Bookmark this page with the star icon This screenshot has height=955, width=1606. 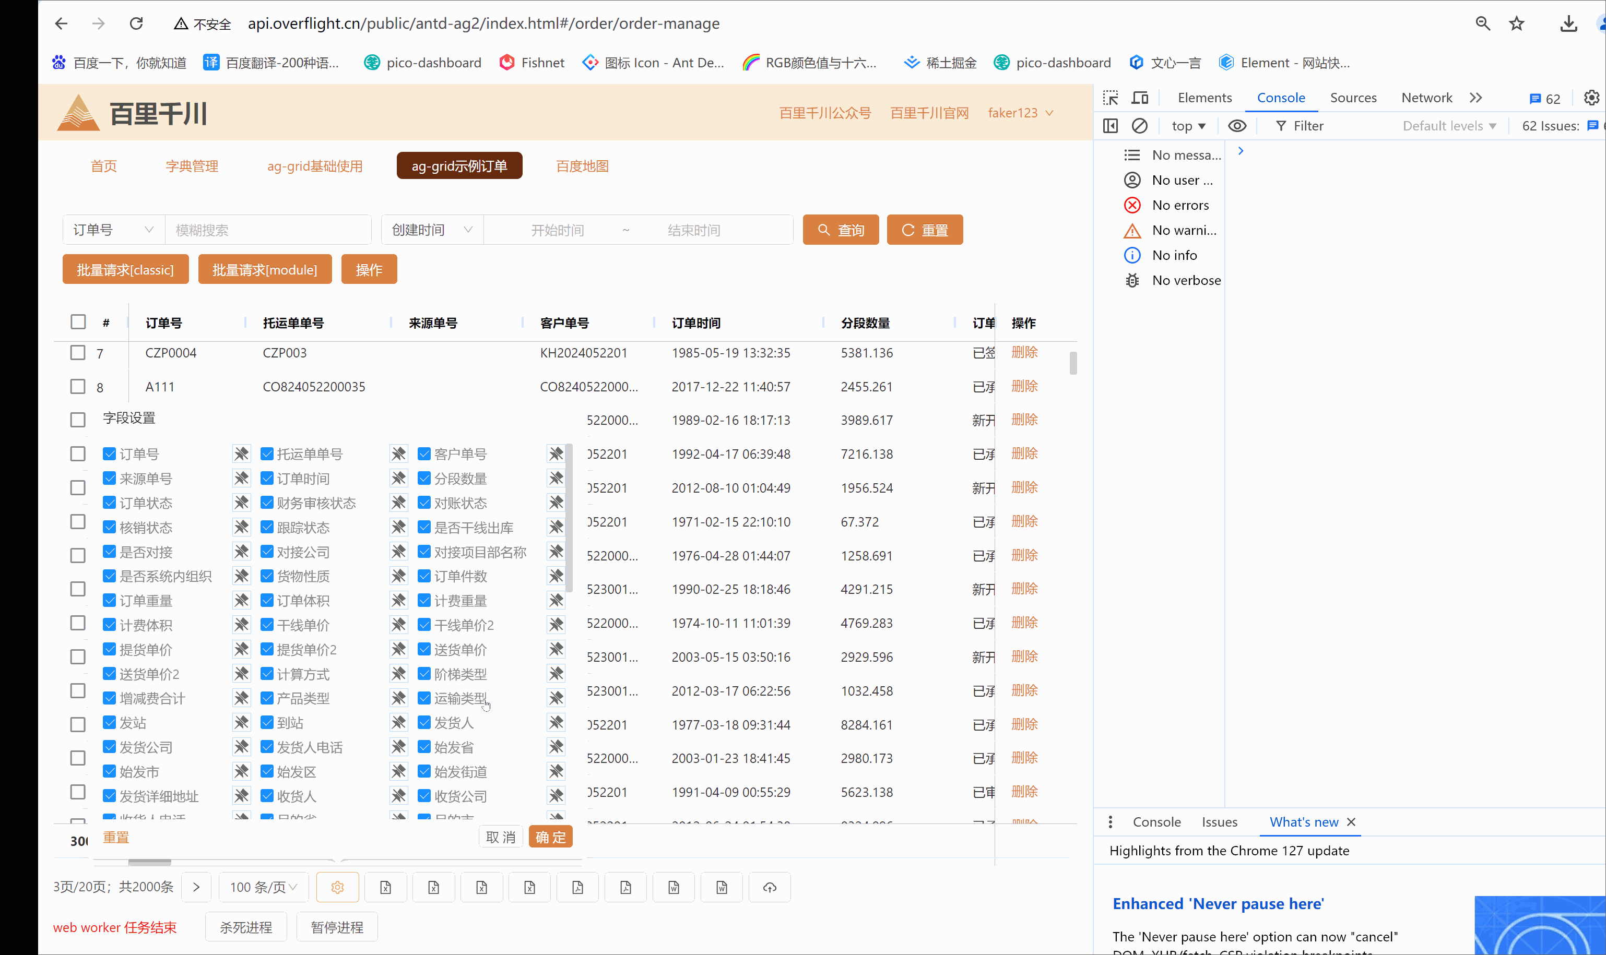[1517, 24]
